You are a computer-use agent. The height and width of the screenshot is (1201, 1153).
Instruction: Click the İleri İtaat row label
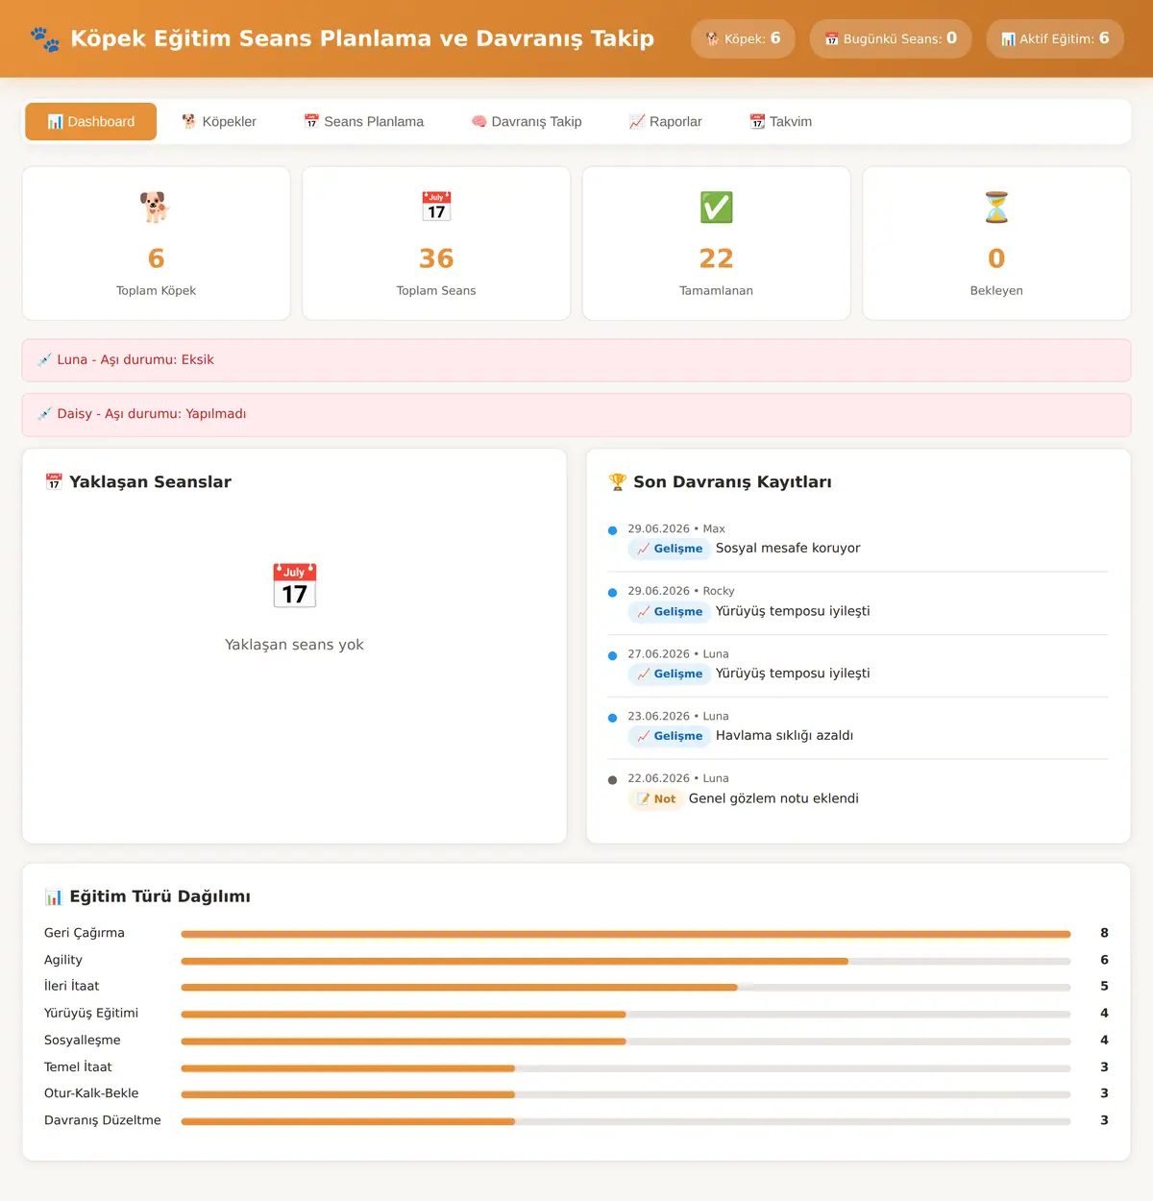point(72,987)
